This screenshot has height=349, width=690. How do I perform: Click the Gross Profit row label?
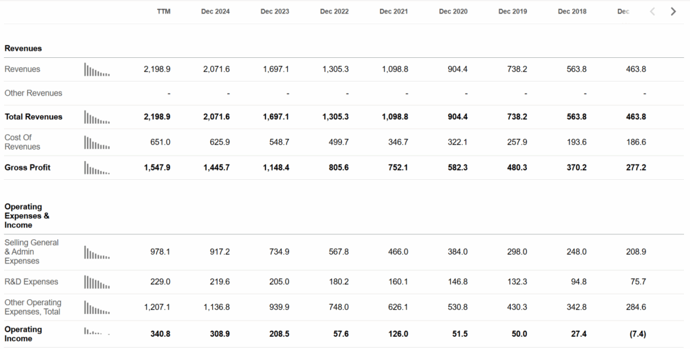(27, 168)
